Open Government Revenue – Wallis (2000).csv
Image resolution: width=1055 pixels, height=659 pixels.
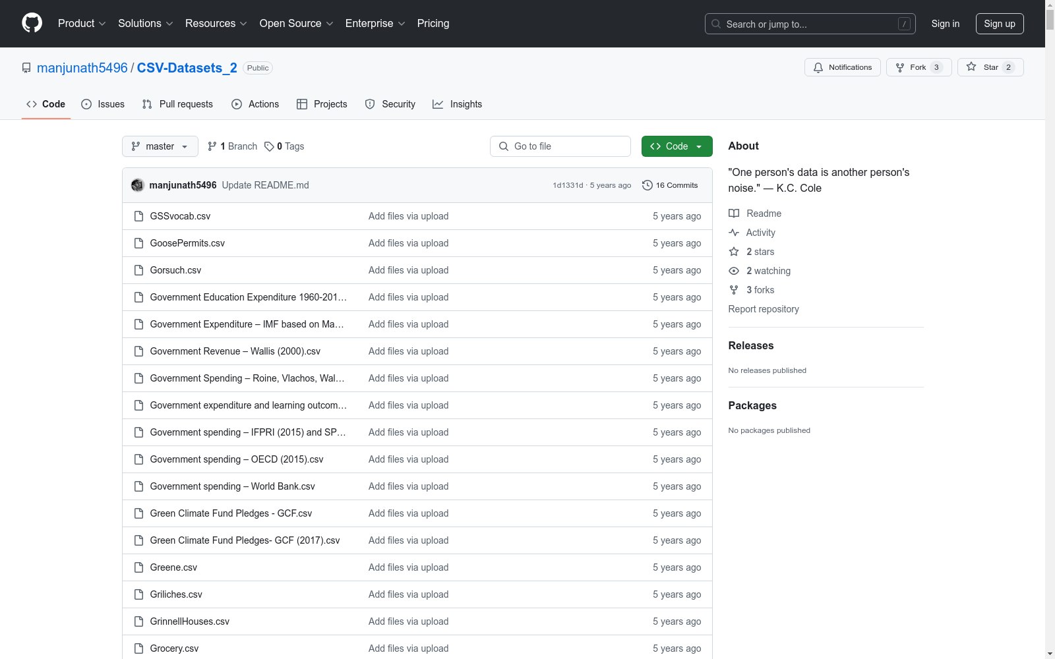[235, 351]
